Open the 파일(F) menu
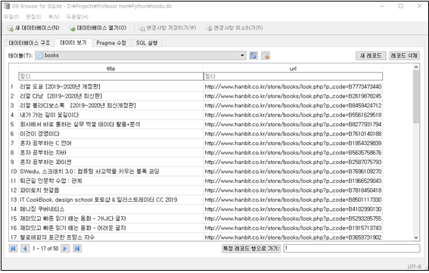 [x=11, y=17]
